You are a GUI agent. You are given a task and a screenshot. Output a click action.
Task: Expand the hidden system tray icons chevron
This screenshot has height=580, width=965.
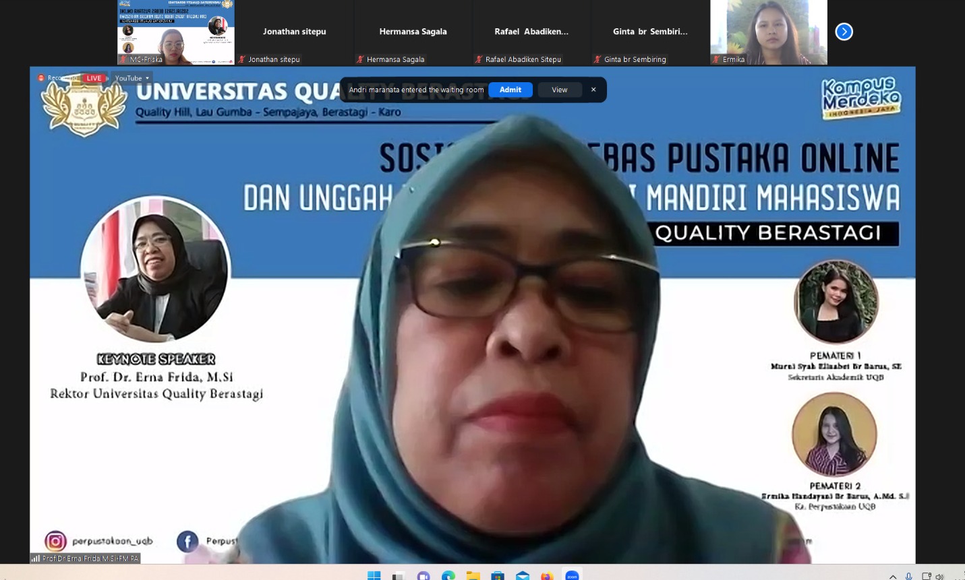pyautogui.click(x=893, y=577)
